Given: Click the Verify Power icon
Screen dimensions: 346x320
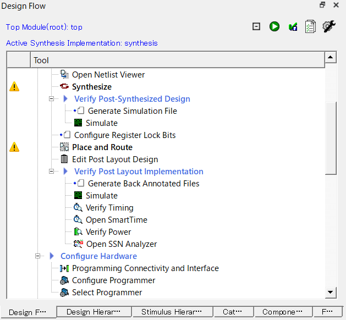Looking at the screenshot, I should tap(78, 232).
